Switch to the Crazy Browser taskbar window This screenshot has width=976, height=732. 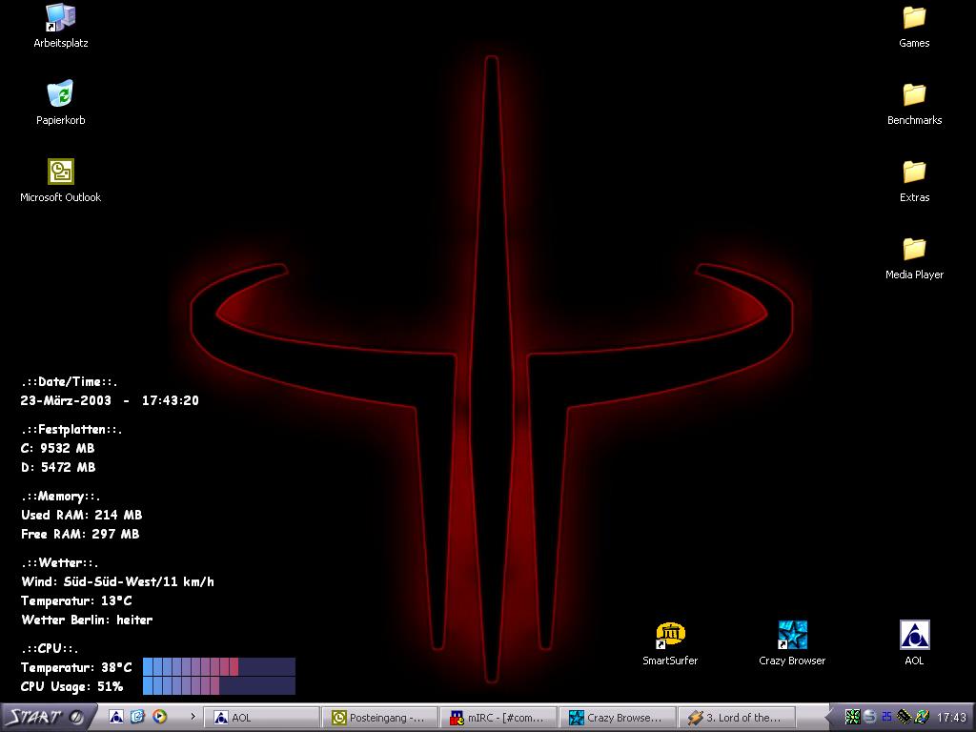pyautogui.click(x=617, y=718)
